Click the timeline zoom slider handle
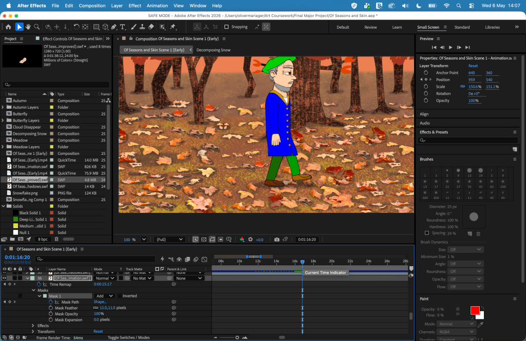Screen dimensions: 526x341 237,337
